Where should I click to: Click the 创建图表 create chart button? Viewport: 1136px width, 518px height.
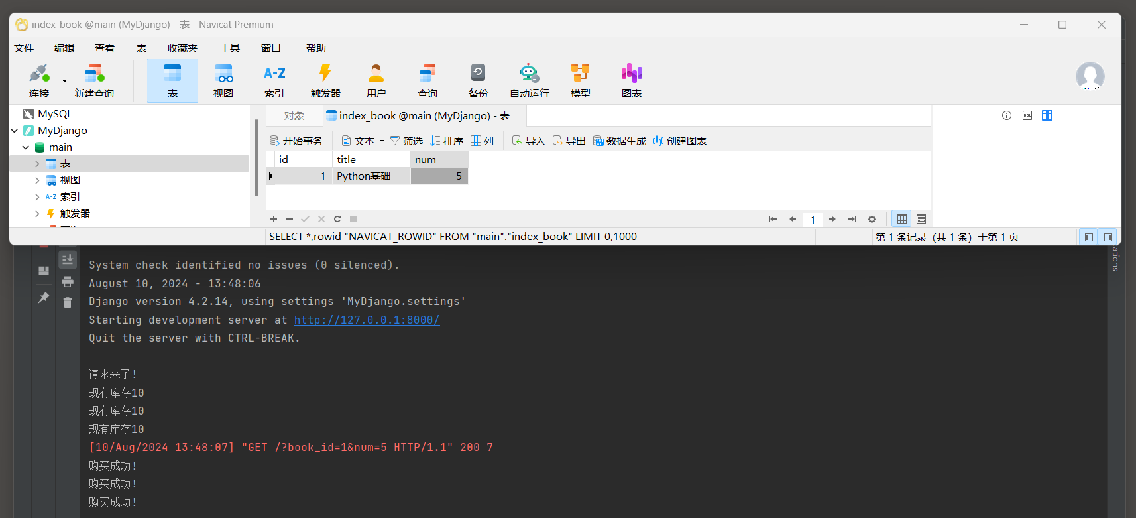pos(679,141)
